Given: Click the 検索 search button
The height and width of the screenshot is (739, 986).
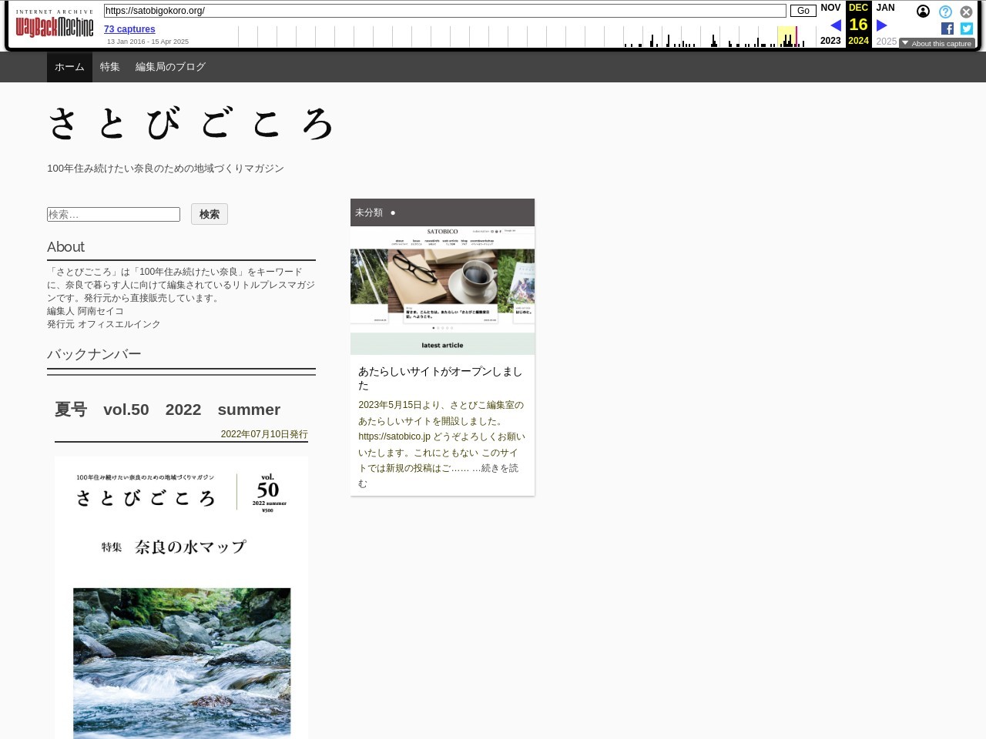Looking at the screenshot, I should [209, 214].
